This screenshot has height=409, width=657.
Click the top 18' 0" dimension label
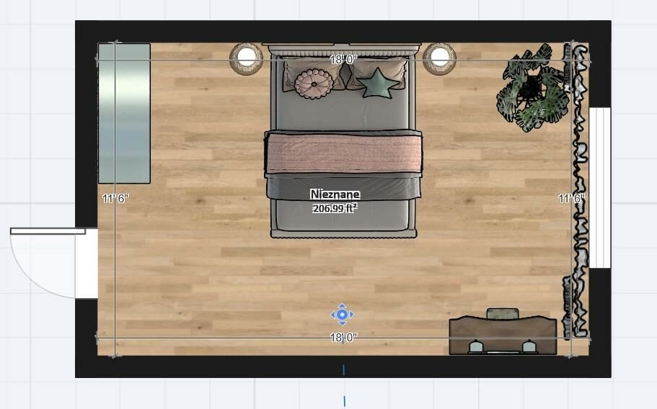343,59
